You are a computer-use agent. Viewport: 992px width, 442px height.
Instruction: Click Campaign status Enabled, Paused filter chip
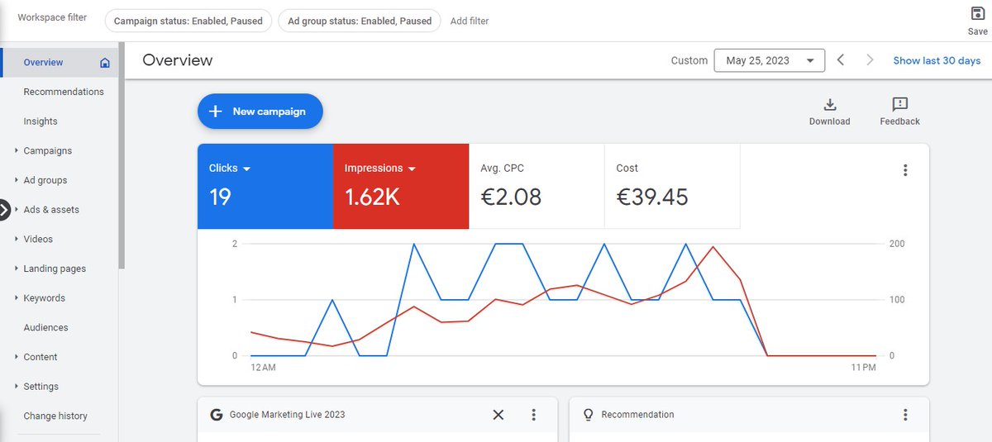point(188,21)
